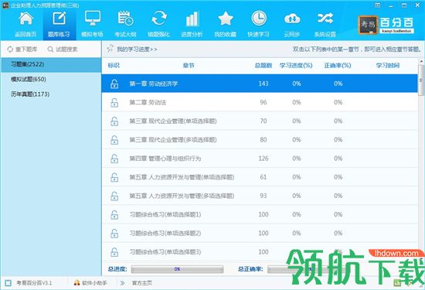Click lock icon of 第五章 多项选择题 row
Screen dimensions: 425x290
pyautogui.click(x=114, y=196)
